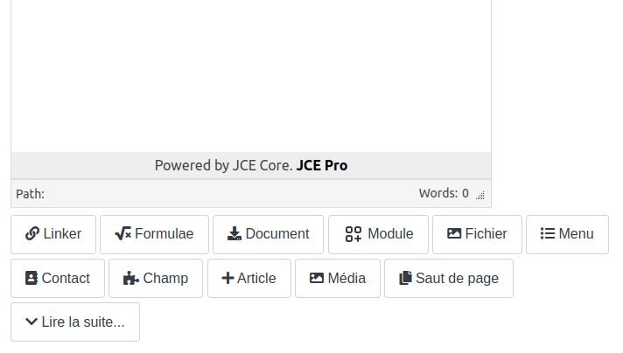Click the square root icon on Formulae
Image resolution: width=623 pixels, height=353 pixels.
click(x=122, y=234)
